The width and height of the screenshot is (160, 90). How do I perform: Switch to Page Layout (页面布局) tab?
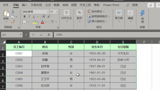pos(36,5)
